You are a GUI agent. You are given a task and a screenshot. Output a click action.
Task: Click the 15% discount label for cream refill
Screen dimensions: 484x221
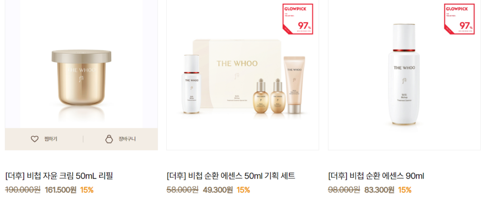tap(87, 190)
